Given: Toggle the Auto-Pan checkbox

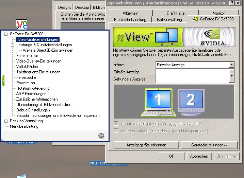Looking at the screenshot, I should coord(116,131).
